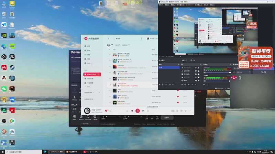This screenshot has width=275, height=154.
Task: Open source properties gear in sources toolbar
Action: (x=189, y=85)
